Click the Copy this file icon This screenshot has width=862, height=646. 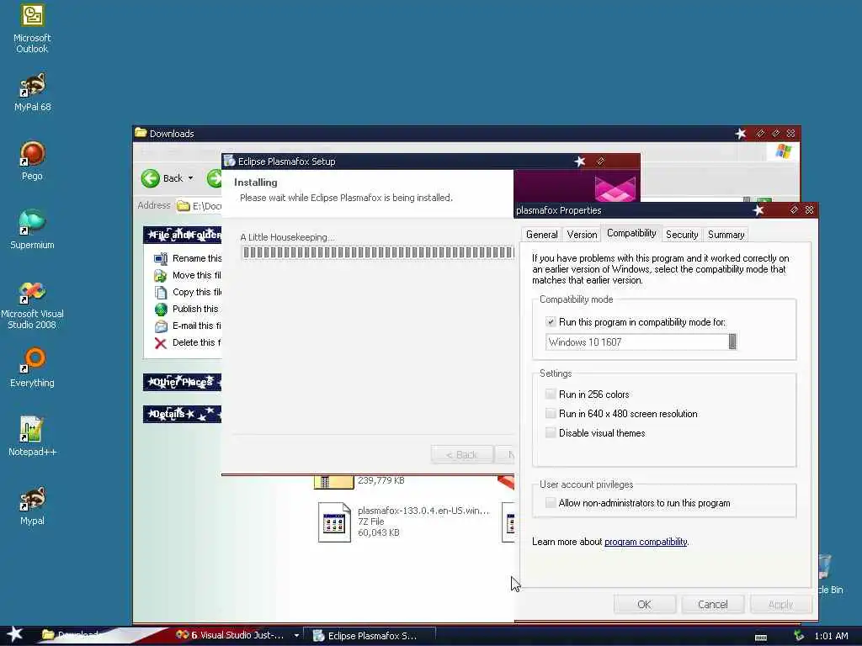pos(161,292)
